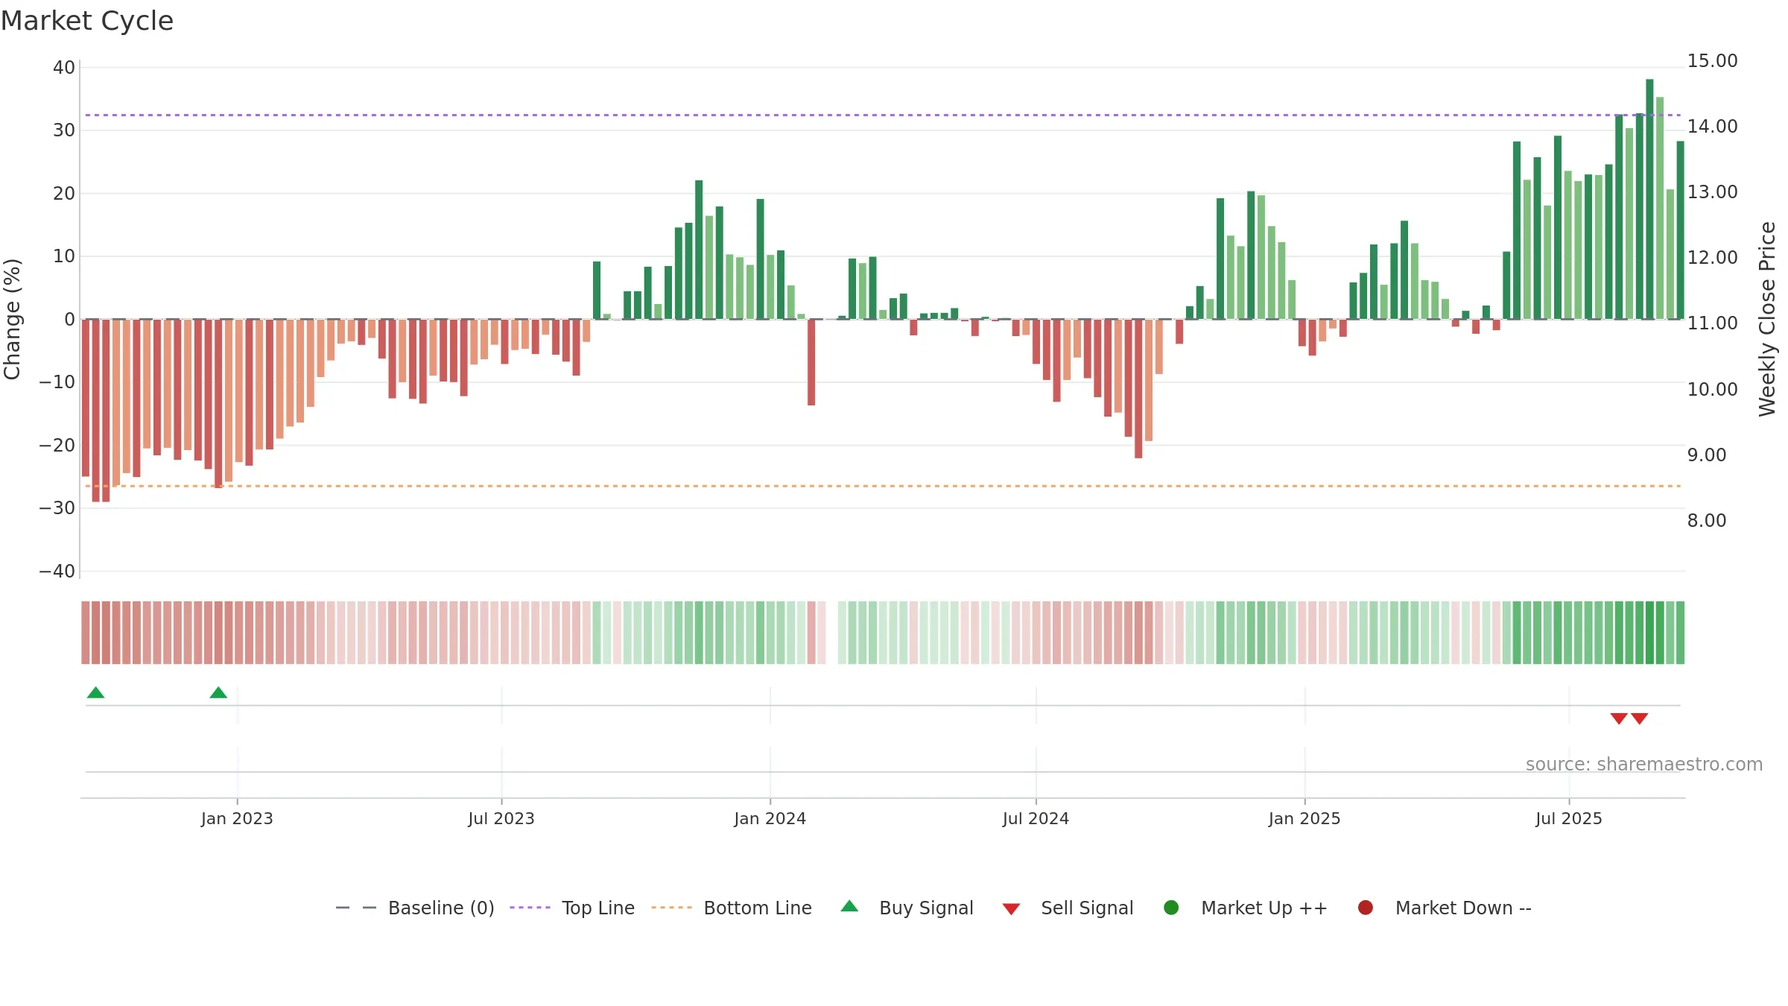This screenshot has width=1788, height=1006.
Task: Click the deepest red bar after Jul 2024
Action: click(1138, 388)
